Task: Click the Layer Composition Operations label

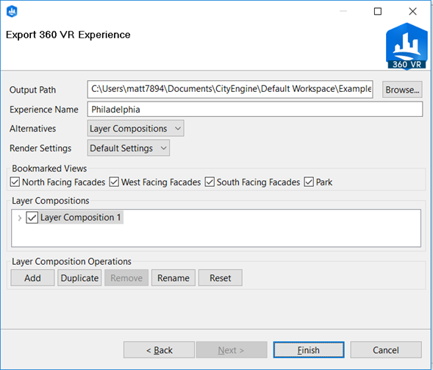Action: pos(71,261)
